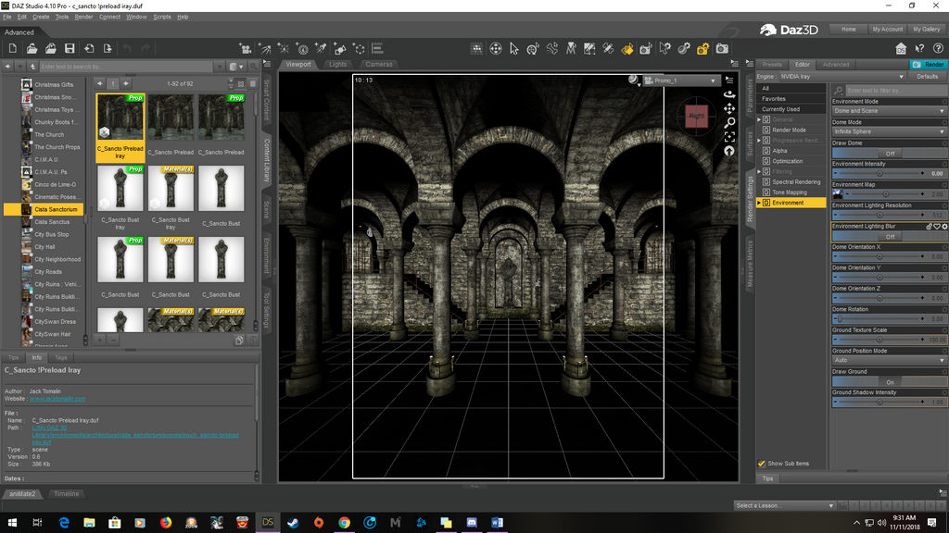Open the Ground Position Mode dropdown
Screen dimensions: 949x533
[889, 361]
